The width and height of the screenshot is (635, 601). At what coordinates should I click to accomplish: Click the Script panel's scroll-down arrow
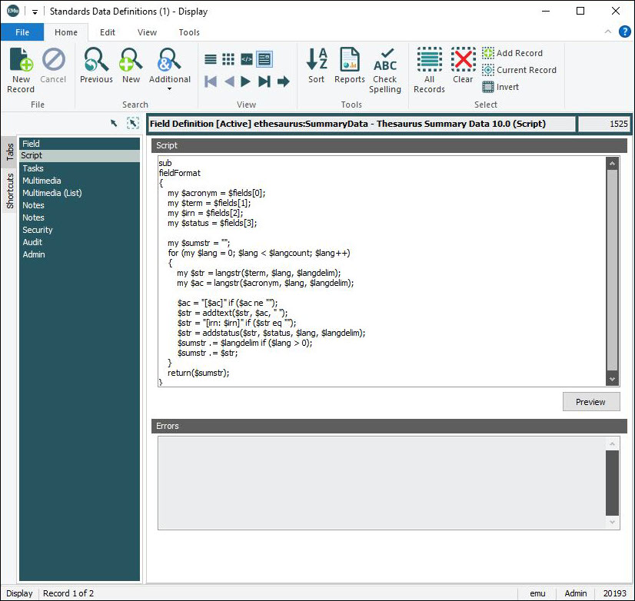click(612, 379)
